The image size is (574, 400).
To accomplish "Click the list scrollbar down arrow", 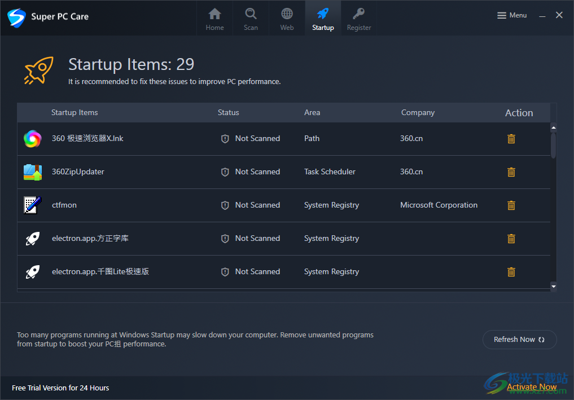I will [554, 286].
